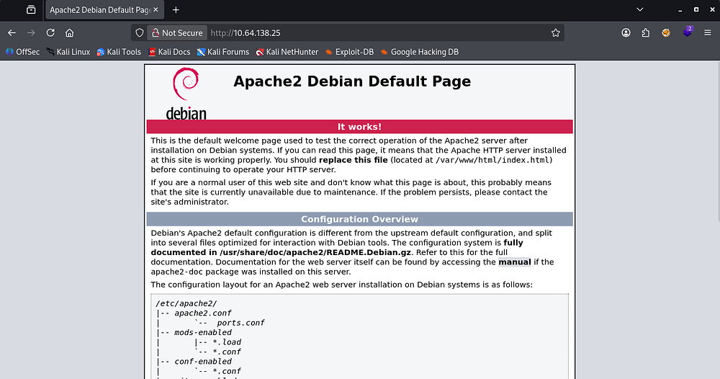Show site info via Not Secure label
720x379 pixels.
pyautogui.click(x=176, y=32)
